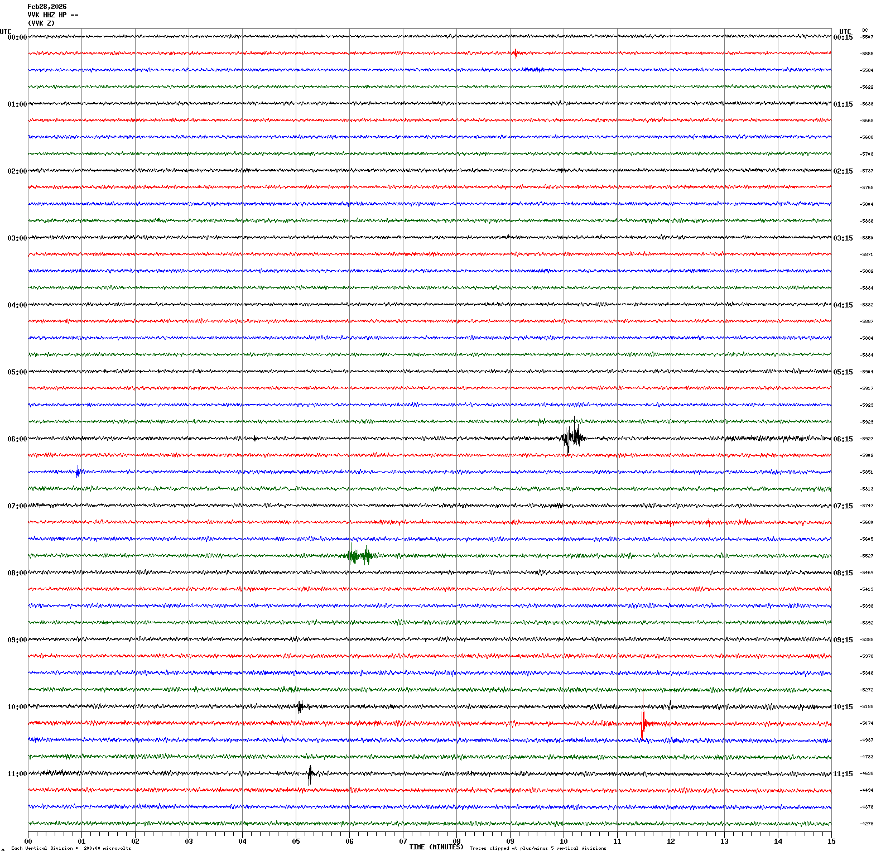Viewport: 876px width, 856px height.
Task: Click the Traces clipped footer note
Action: tap(538, 848)
